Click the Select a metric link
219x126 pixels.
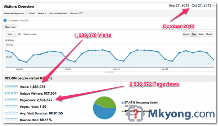(30, 34)
